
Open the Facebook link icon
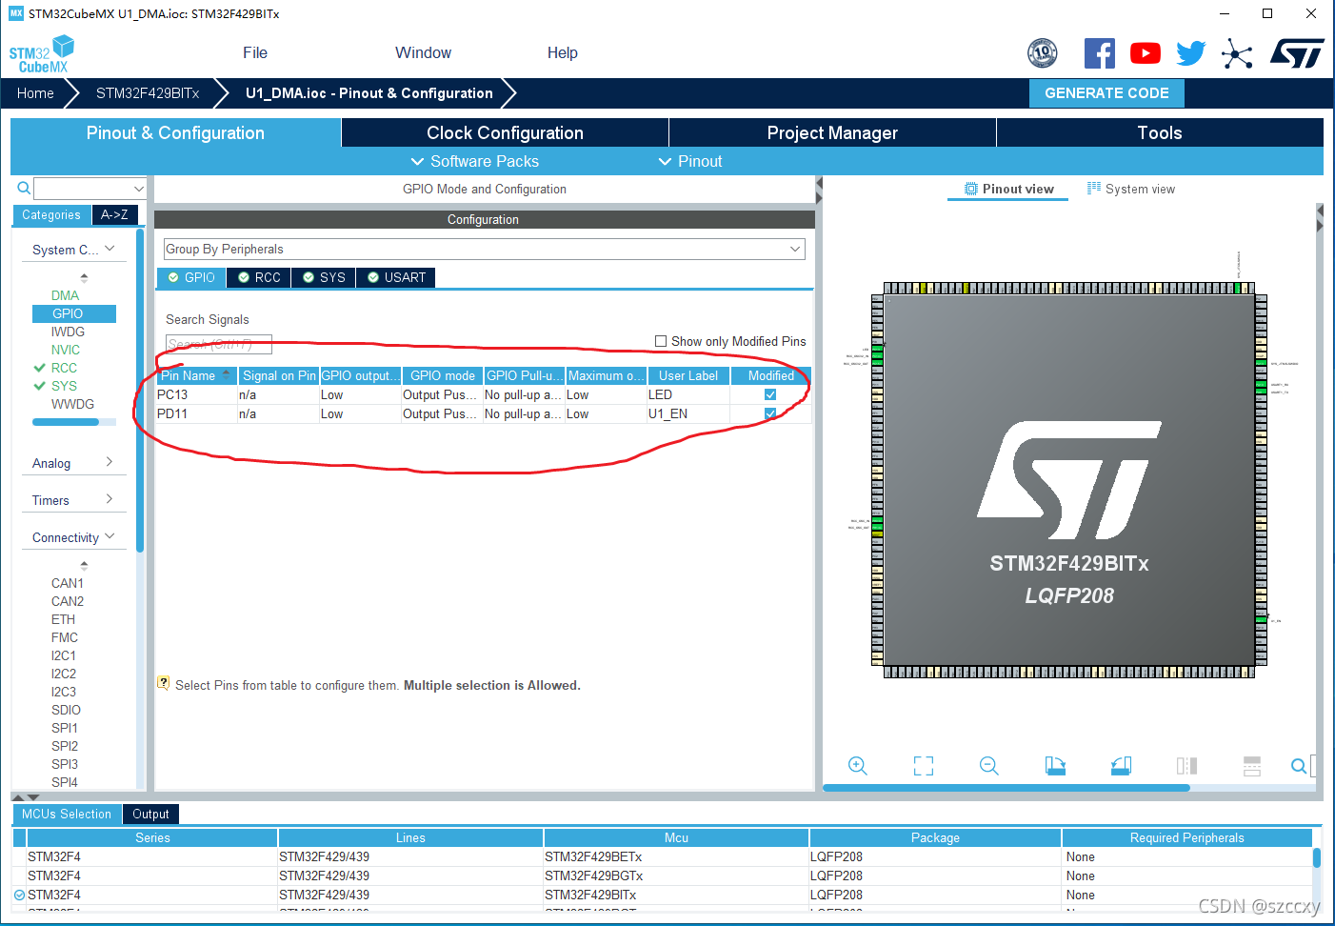click(1099, 53)
